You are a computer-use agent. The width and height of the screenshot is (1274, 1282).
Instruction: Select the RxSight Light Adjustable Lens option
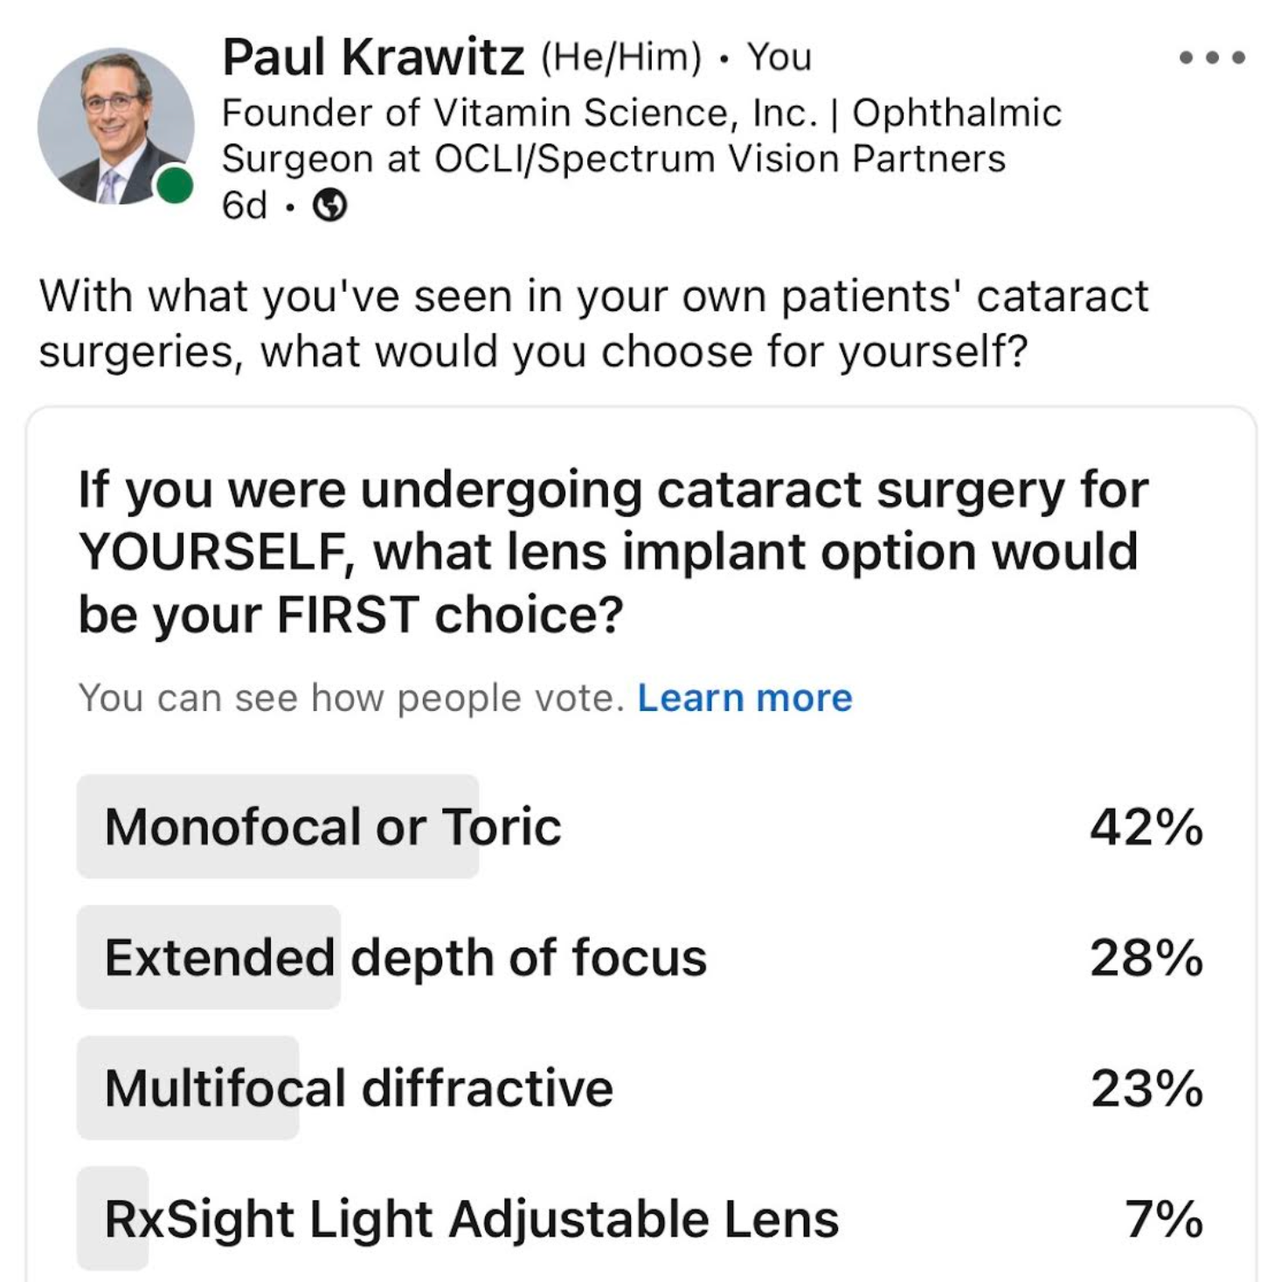click(x=471, y=1218)
